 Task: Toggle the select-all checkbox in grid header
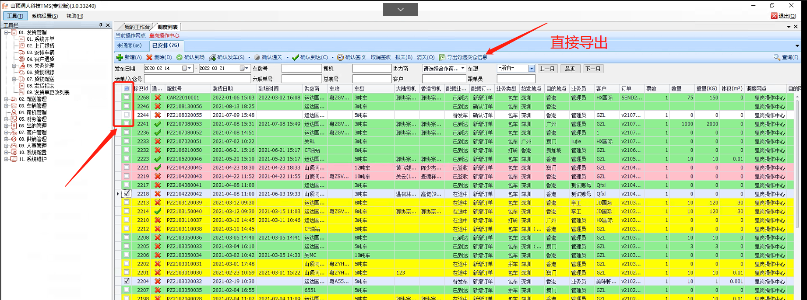(127, 88)
